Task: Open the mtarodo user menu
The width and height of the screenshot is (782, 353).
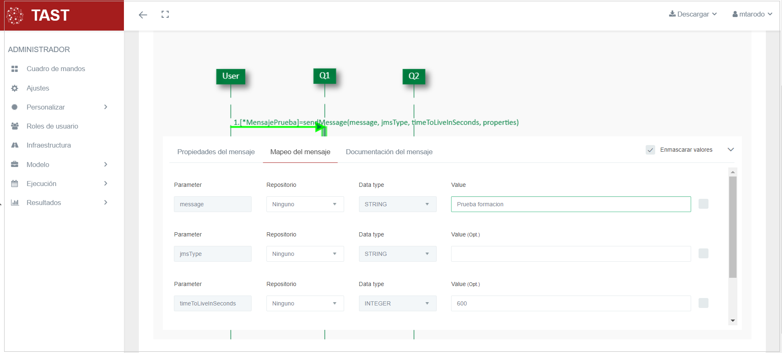Action: (x=752, y=14)
